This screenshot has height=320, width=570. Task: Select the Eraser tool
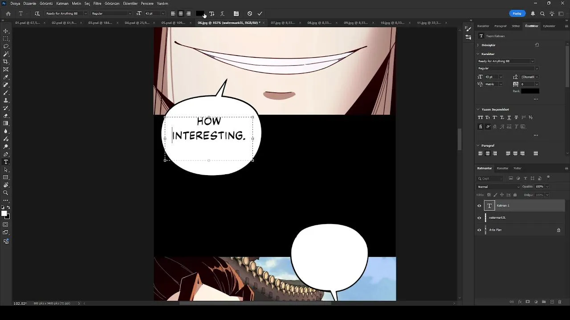[6, 116]
